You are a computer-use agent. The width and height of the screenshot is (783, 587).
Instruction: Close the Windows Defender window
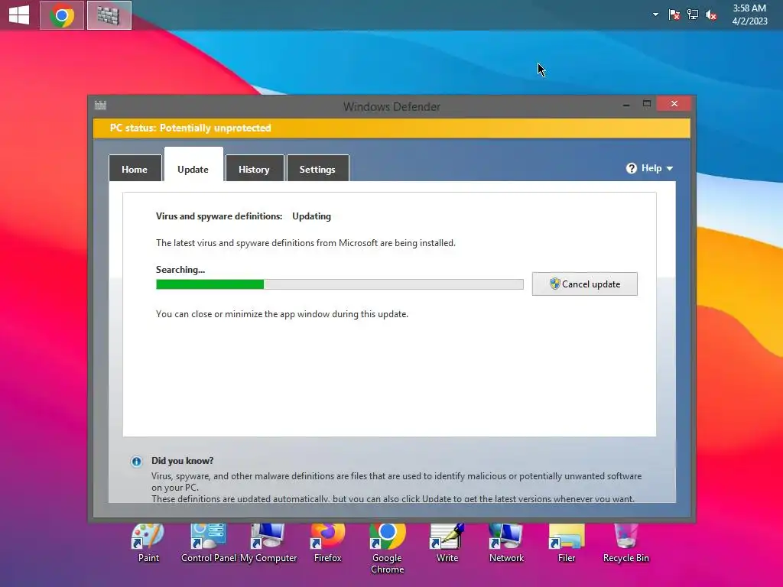pos(674,103)
